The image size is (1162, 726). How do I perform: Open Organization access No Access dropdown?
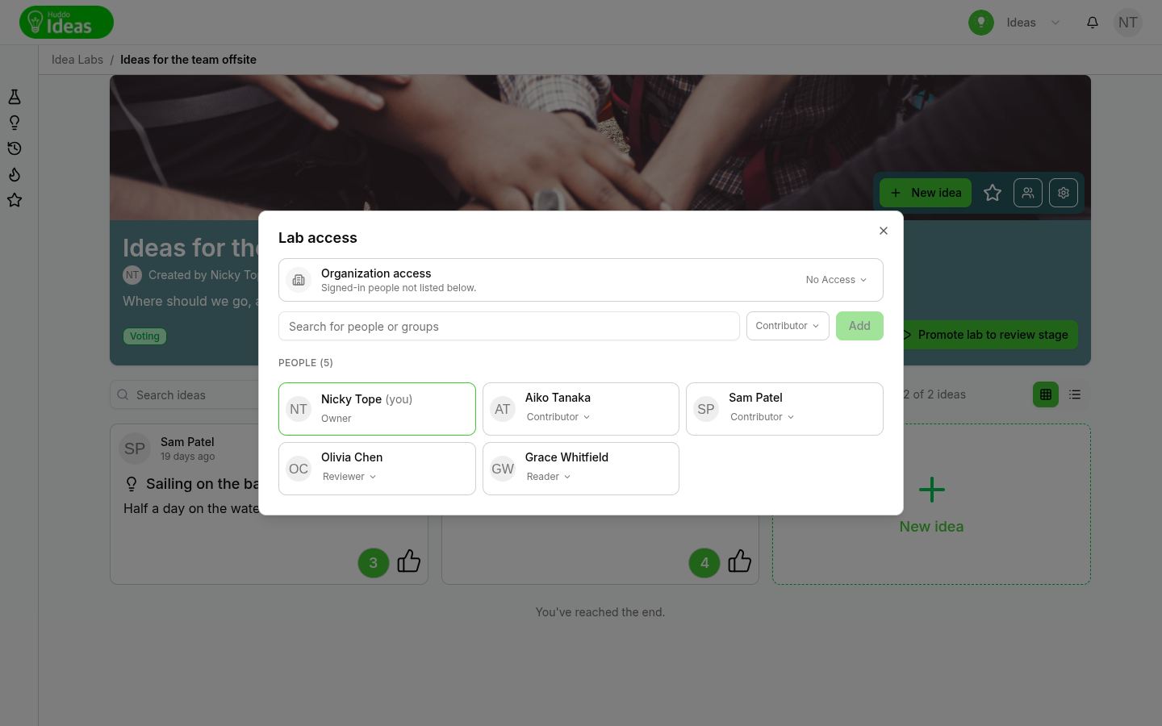tap(836, 280)
